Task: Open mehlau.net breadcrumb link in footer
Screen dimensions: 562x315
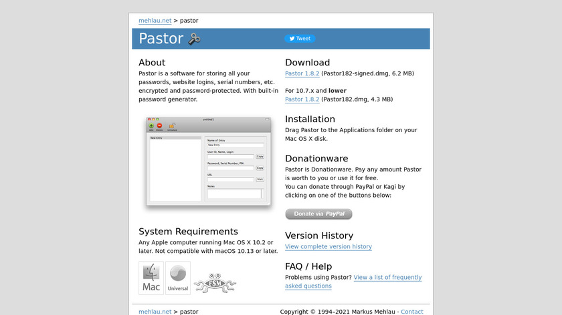Action: 155,312
